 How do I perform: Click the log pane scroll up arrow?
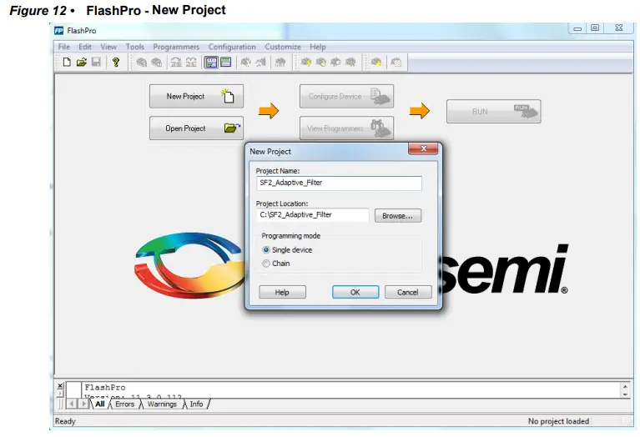pyautogui.click(x=625, y=386)
